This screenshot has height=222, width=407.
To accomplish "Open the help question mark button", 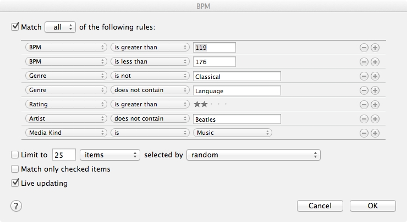I will coord(16,206).
